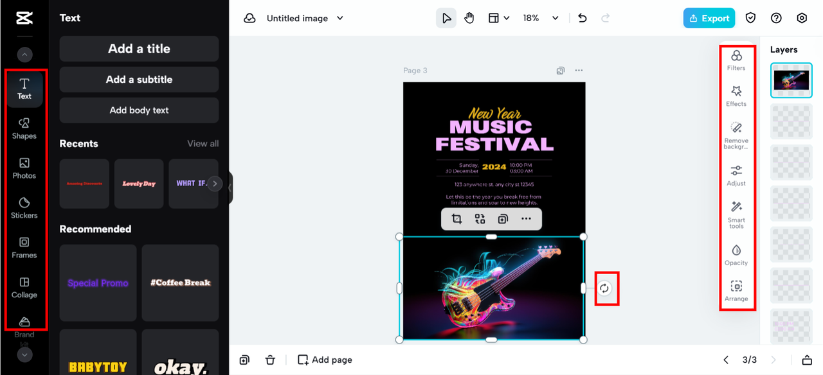
Task: Open the Opacity control
Action: (x=736, y=255)
